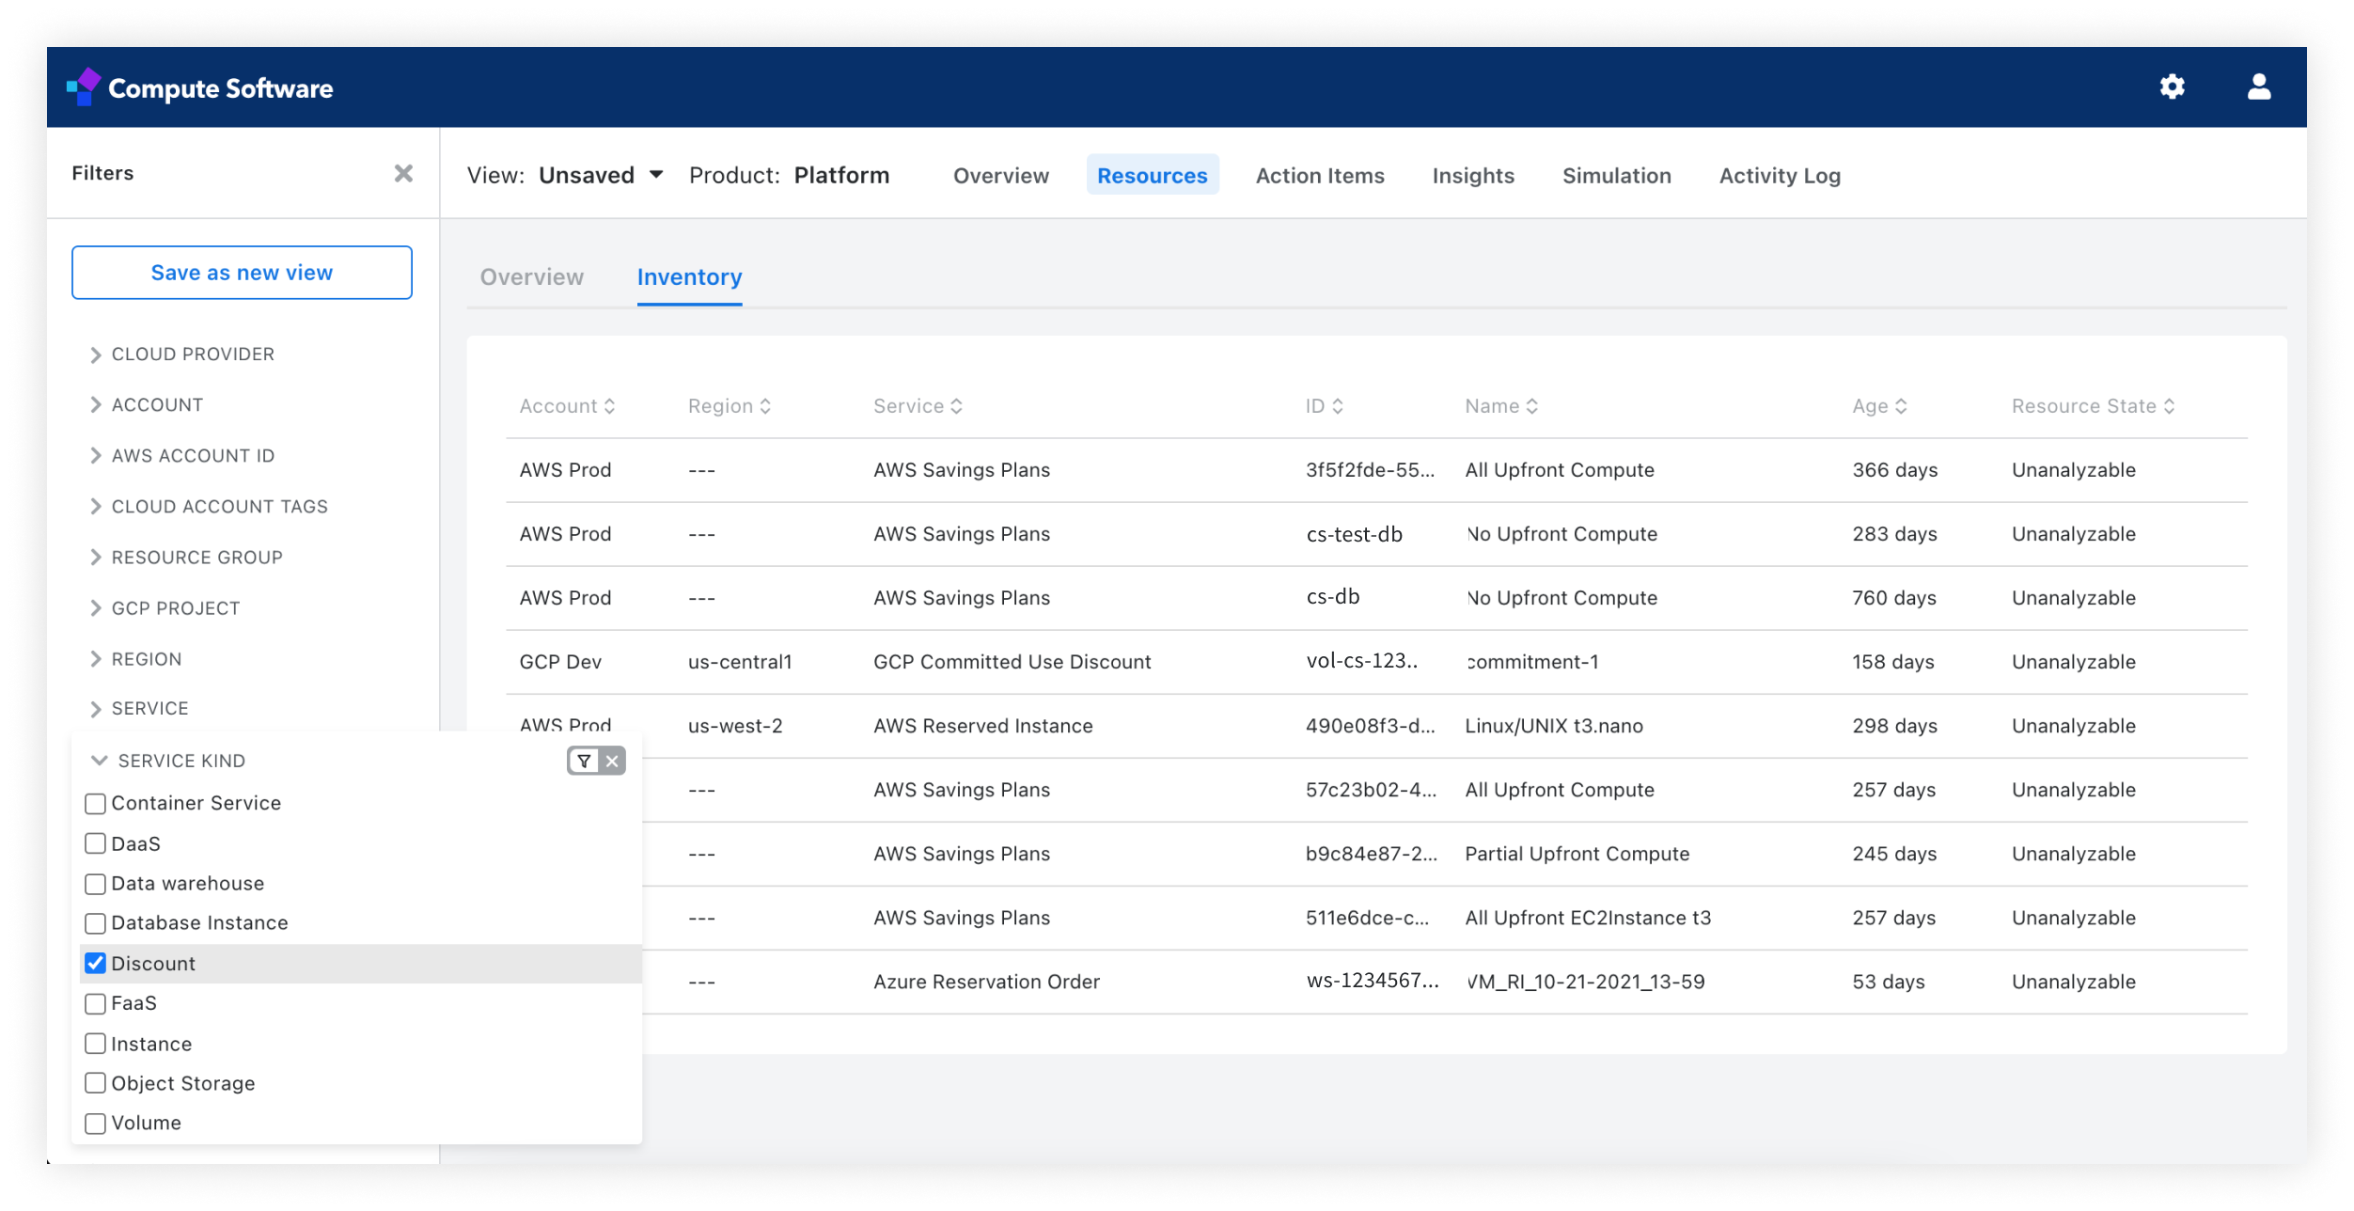
Task: Click the cs-test-db ID cell
Action: click(x=1354, y=534)
